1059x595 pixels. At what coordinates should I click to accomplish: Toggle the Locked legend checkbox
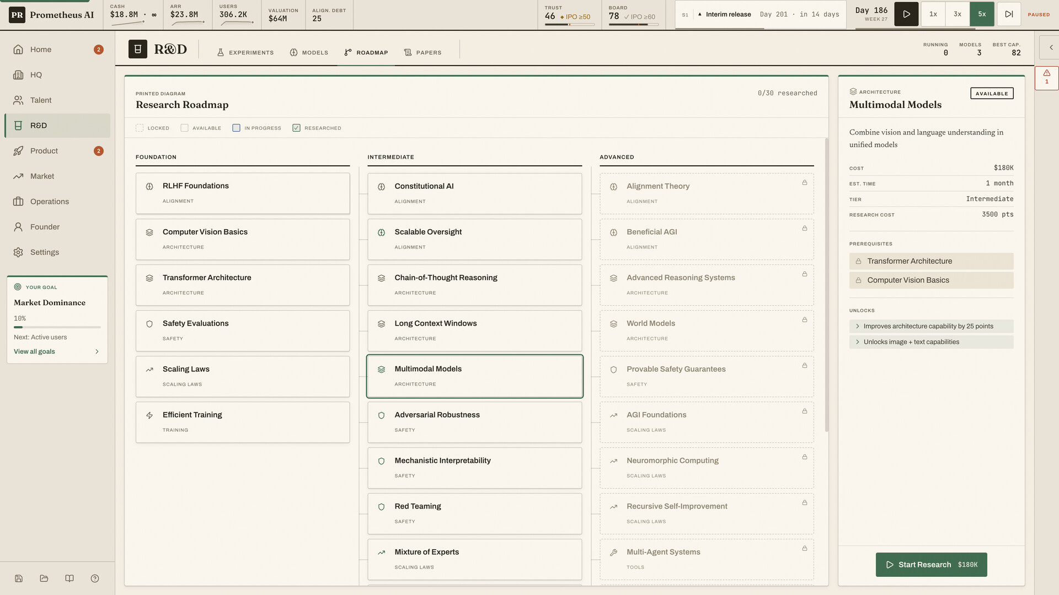coord(140,128)
